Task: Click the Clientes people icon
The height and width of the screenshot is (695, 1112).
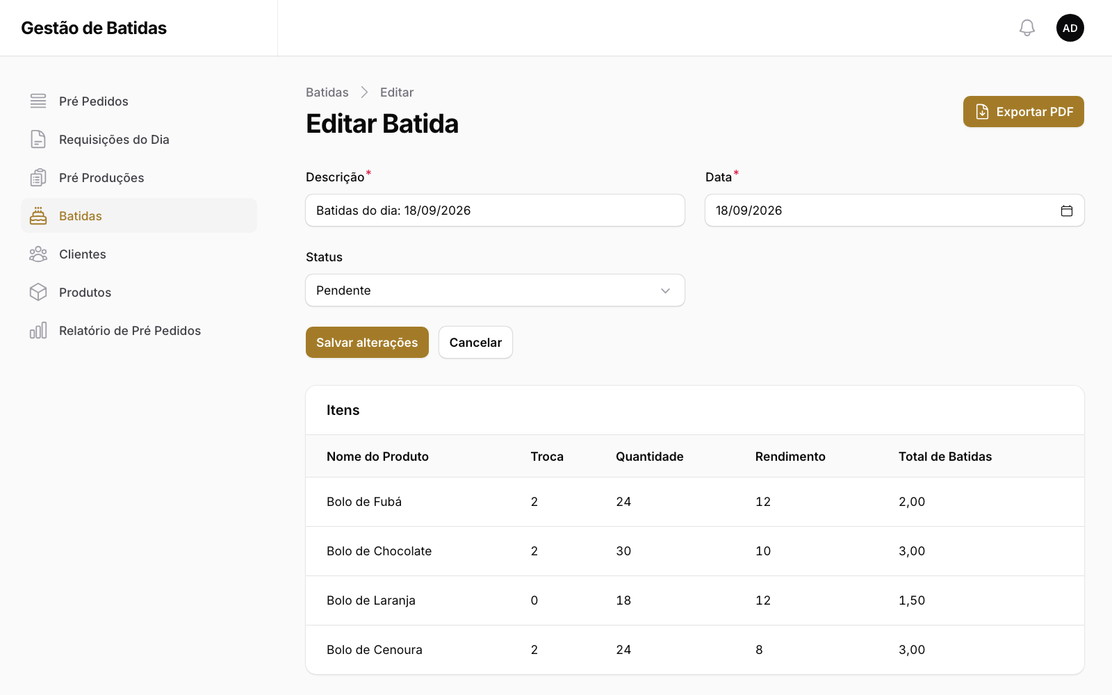Action: pos(38,254)
